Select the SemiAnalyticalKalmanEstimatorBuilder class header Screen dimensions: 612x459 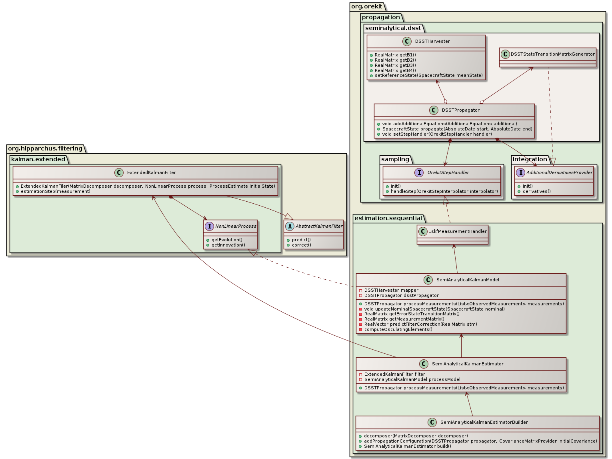pyautogui.click(x=483, y=422)
